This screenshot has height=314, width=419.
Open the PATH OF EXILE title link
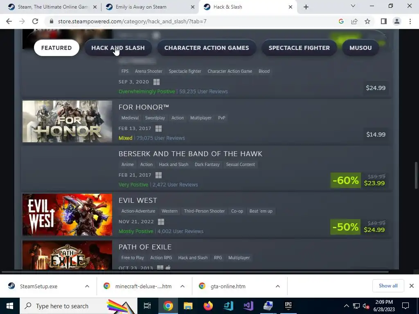pos(145,247)
